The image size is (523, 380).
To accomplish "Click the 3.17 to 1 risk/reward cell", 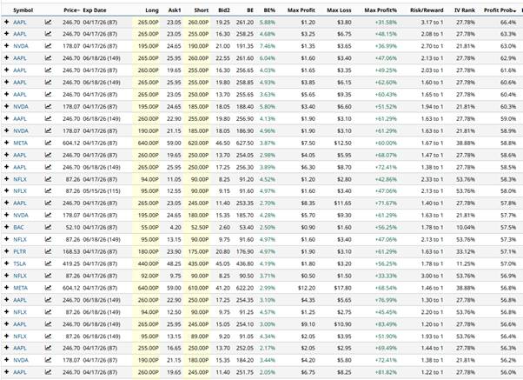I will point(432,22).
